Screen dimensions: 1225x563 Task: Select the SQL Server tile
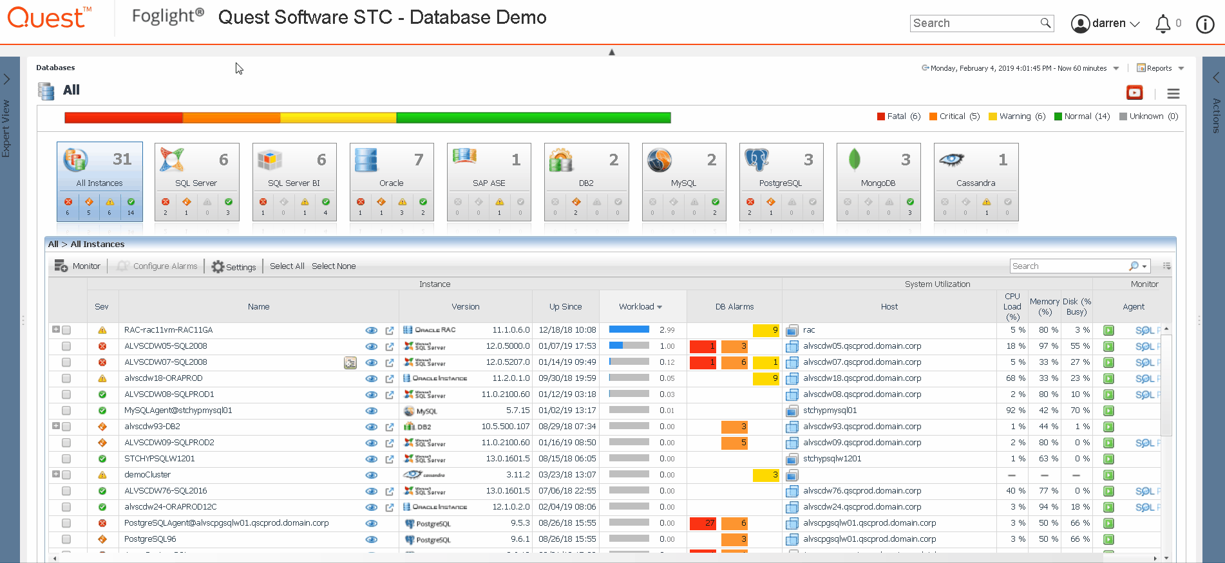click(197, 181)
